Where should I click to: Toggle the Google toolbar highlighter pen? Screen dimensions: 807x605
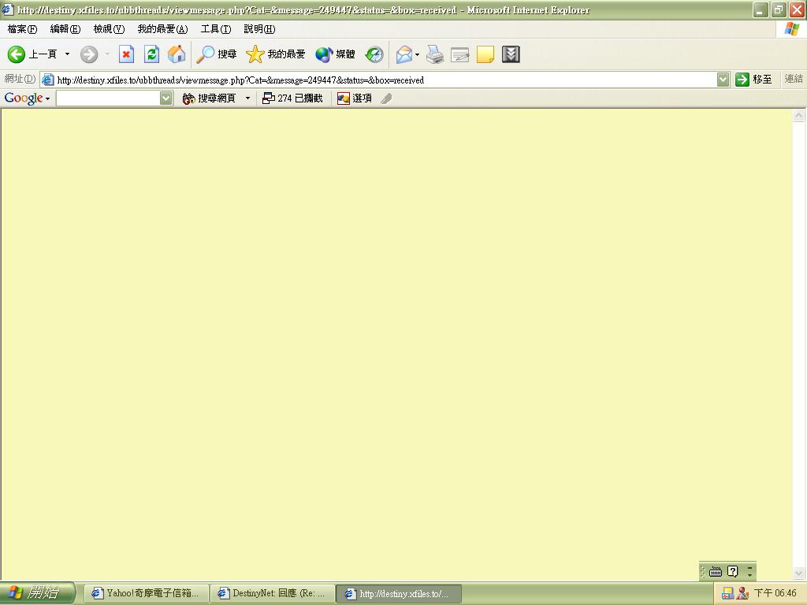pos(386,98)
